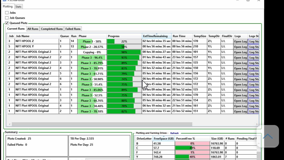Select the TempSize 210 cell
This screenshot has height=160, width=284.
199,46
